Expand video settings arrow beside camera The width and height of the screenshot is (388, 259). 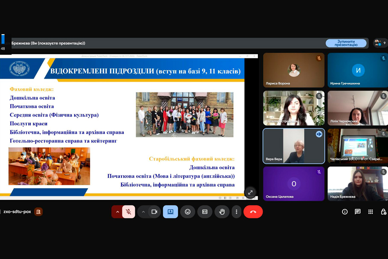pos(143,212)
